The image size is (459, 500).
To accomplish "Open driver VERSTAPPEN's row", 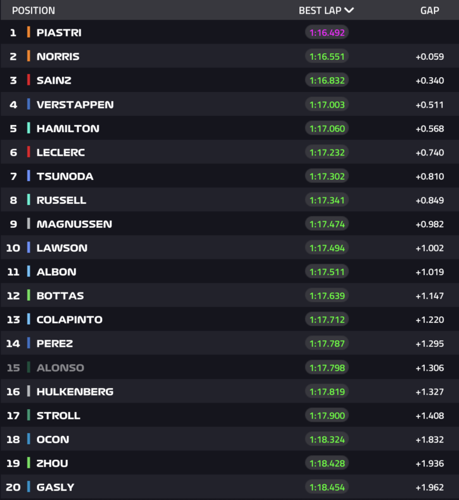I will tap(75, 104).
